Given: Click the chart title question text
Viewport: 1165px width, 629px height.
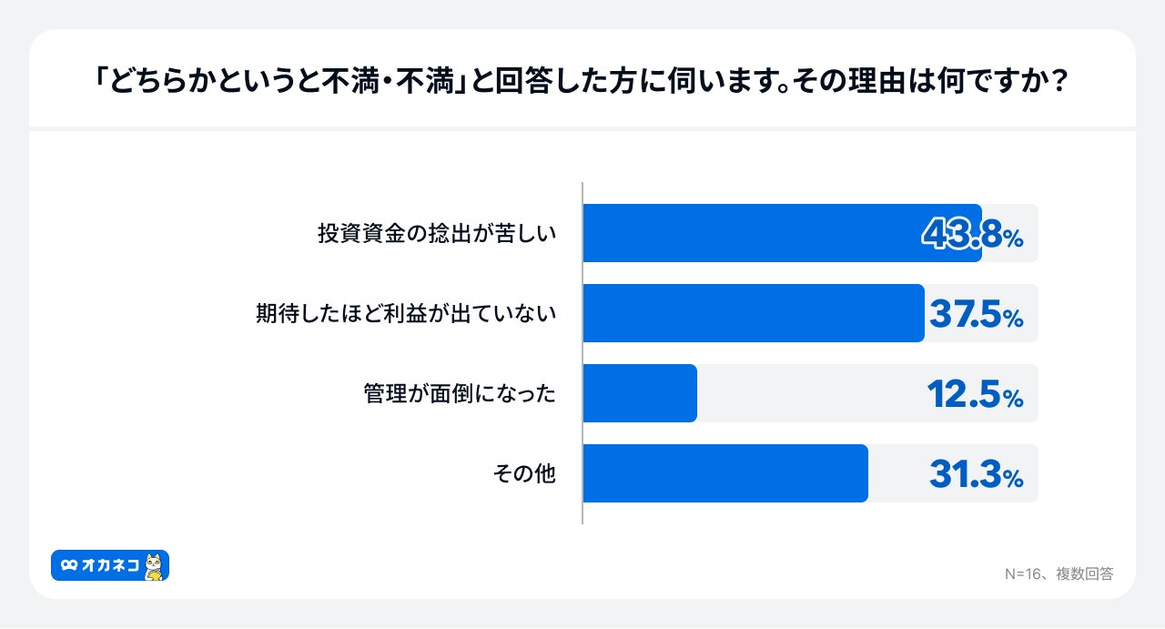Looking at the screenshot, I should (x=582, y=83).
